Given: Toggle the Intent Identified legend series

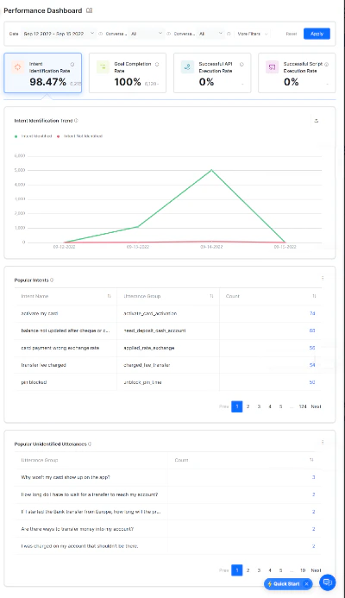Looking at the screenshot, I should pyautogui.click(x=33, y=136).
